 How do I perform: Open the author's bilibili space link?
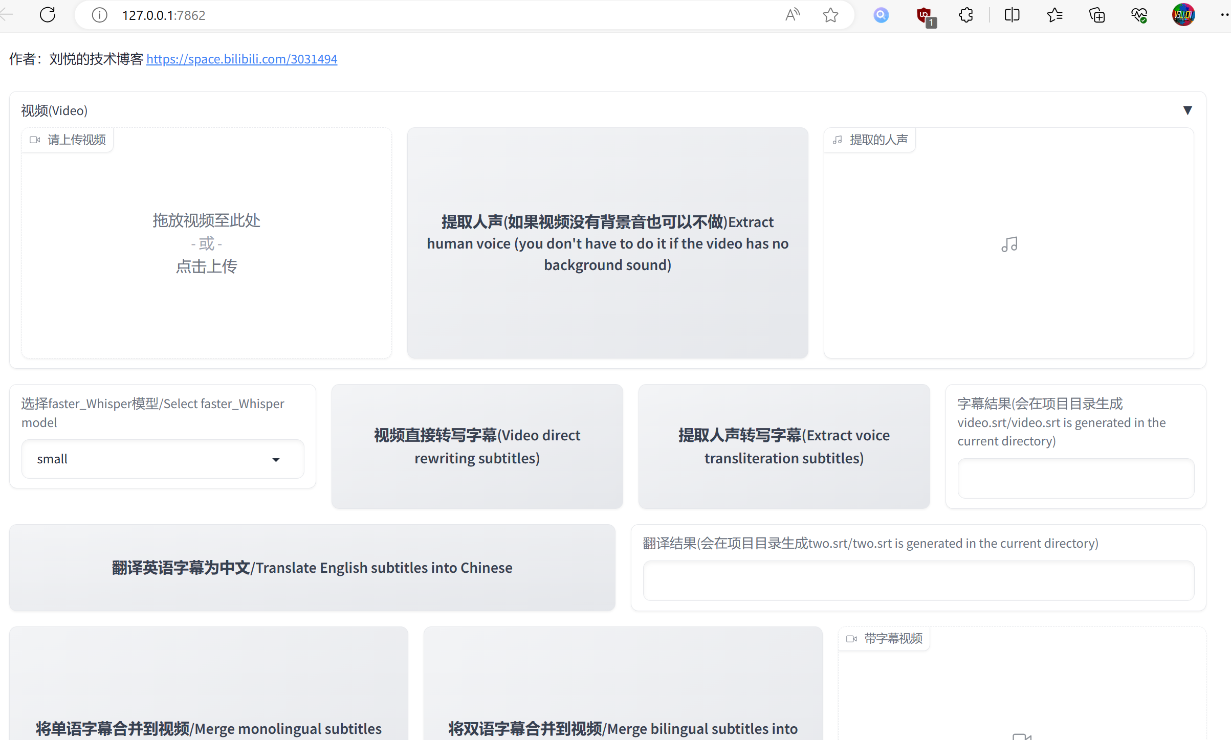[x=241, y=59]
